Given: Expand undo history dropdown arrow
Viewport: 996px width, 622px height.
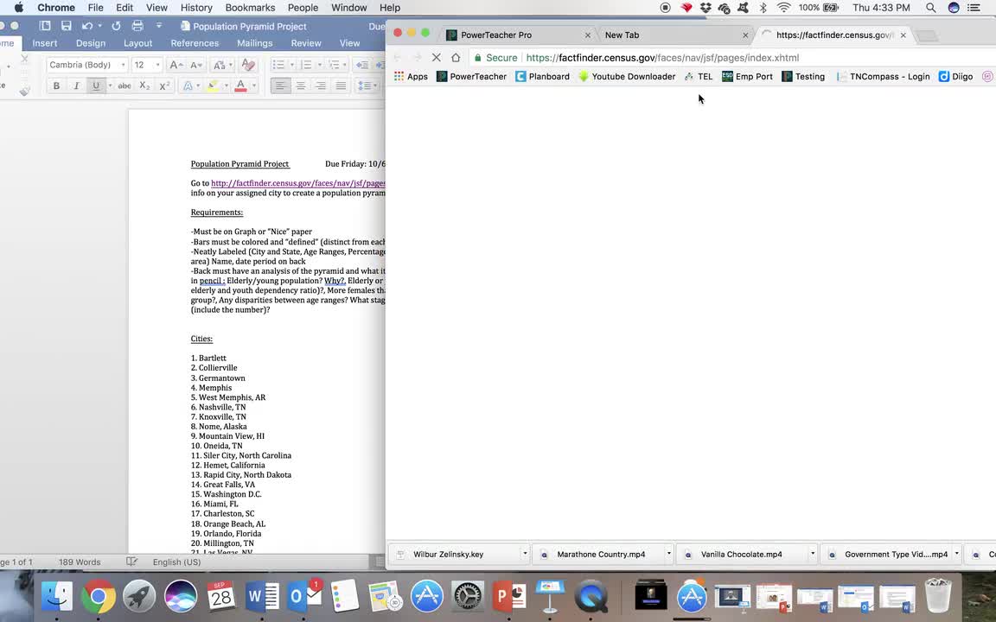Looking at the screenshot, I should (x=99, y=26).
